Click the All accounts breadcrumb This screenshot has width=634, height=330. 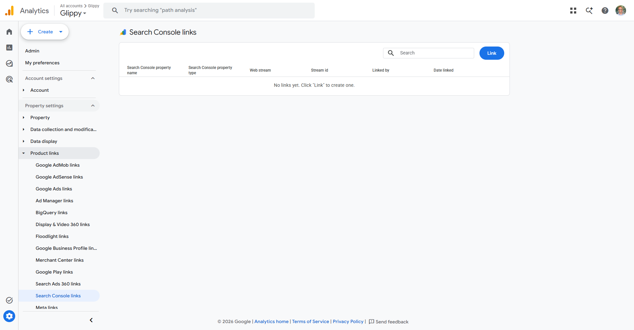coord(71,6)
